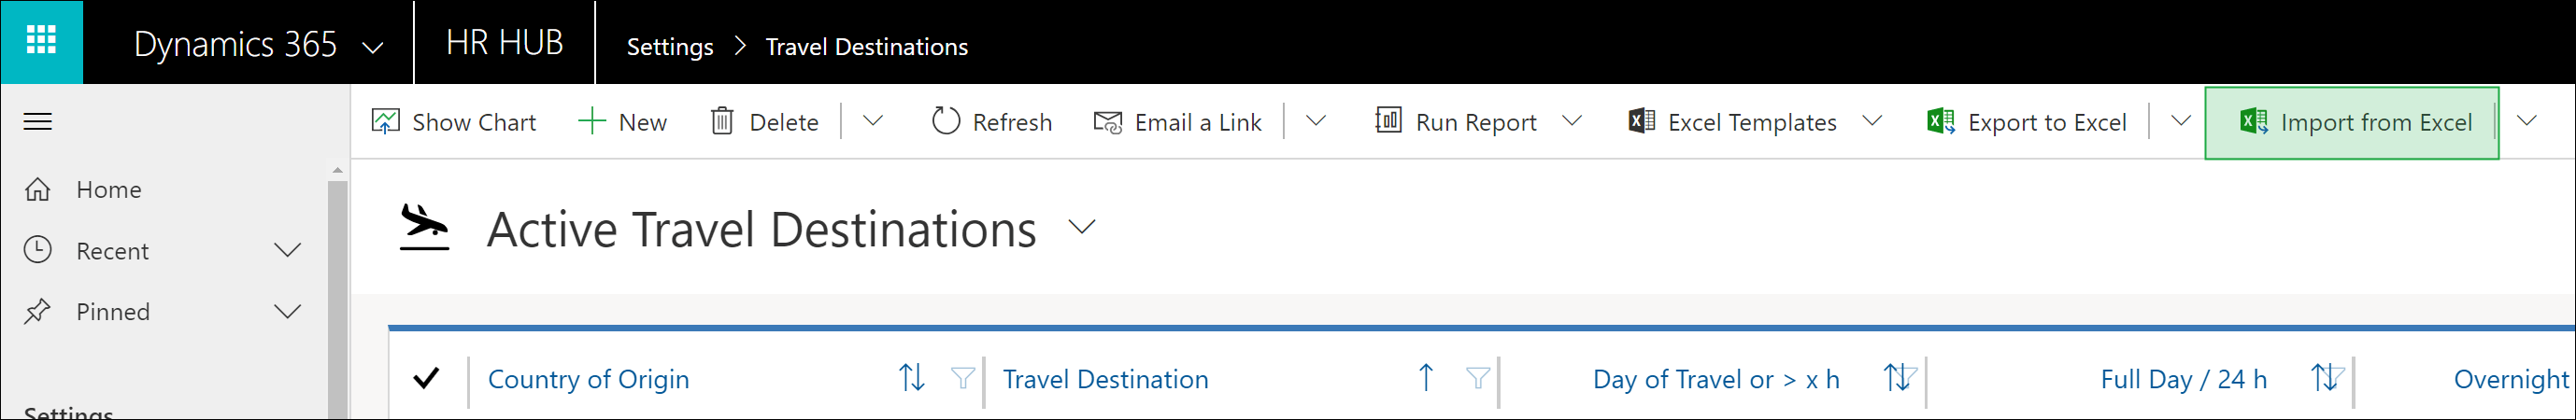Expand the Recent section in sidebar
This screenshot has width=2576, height=420.
pyautogui.click(x=287, y=250)
